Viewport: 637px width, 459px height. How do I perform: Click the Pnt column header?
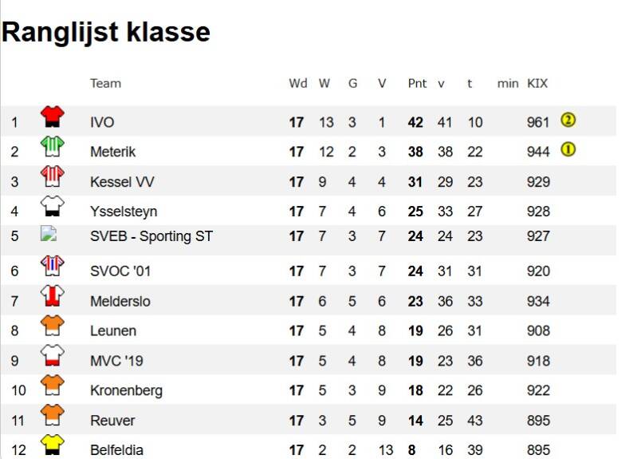(417, 83)
